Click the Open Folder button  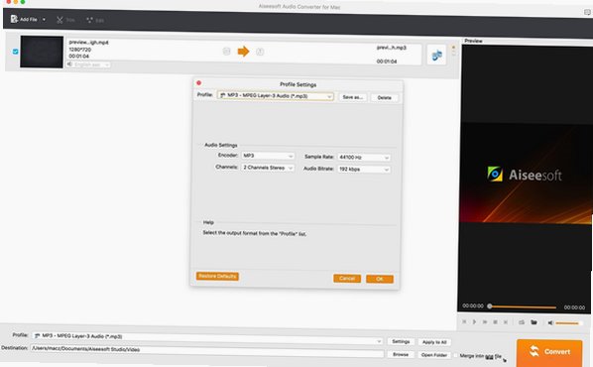pos(434,355)
